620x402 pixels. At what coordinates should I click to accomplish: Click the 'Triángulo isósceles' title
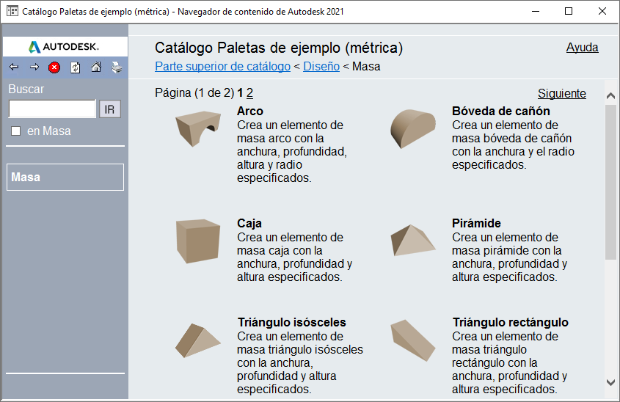[x=292, y=322]
